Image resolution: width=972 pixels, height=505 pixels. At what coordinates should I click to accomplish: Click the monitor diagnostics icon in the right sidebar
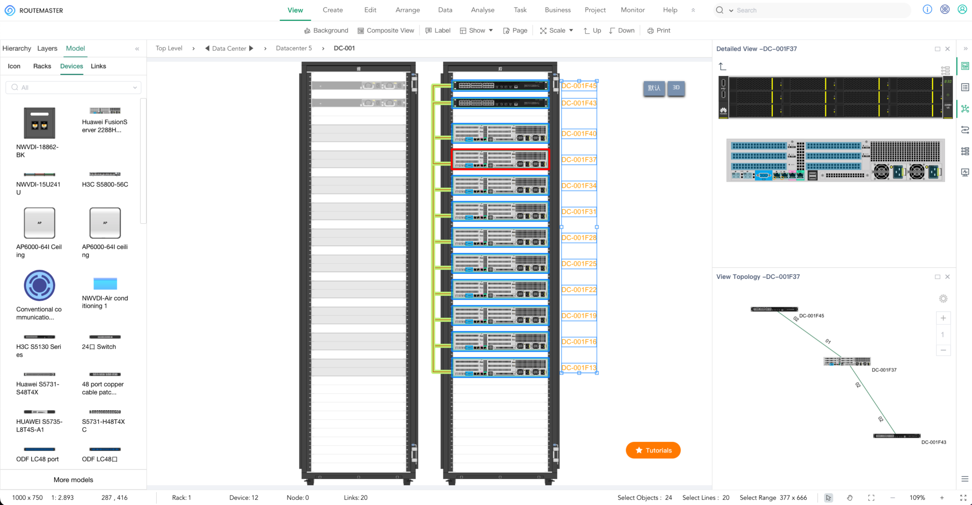tap(965, 172)
